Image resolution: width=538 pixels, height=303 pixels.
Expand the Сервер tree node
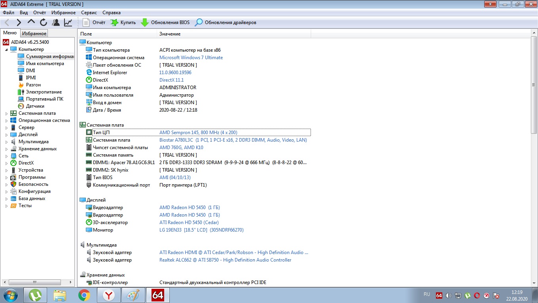click(6, 127)
